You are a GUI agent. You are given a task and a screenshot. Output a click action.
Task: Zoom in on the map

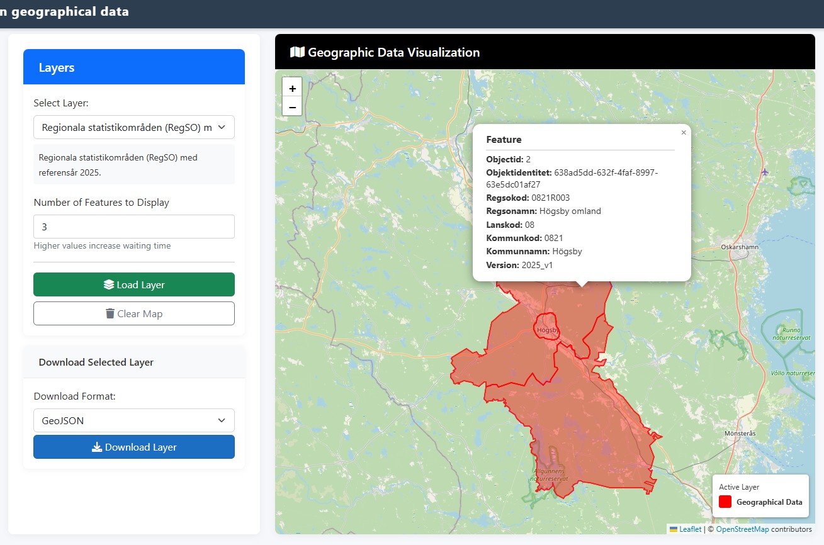[292, 88]
